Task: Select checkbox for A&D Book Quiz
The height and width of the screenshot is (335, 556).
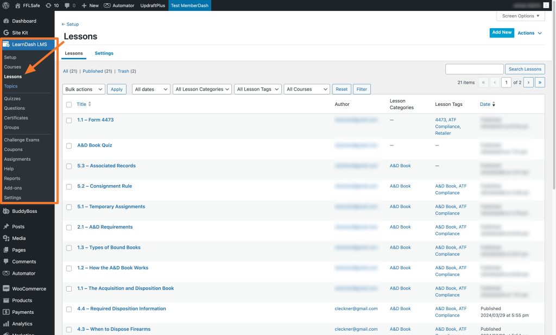Action: coord(69,146)
